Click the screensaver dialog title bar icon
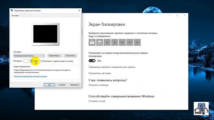The image size is (214, 120). click(x=12, y=10)
